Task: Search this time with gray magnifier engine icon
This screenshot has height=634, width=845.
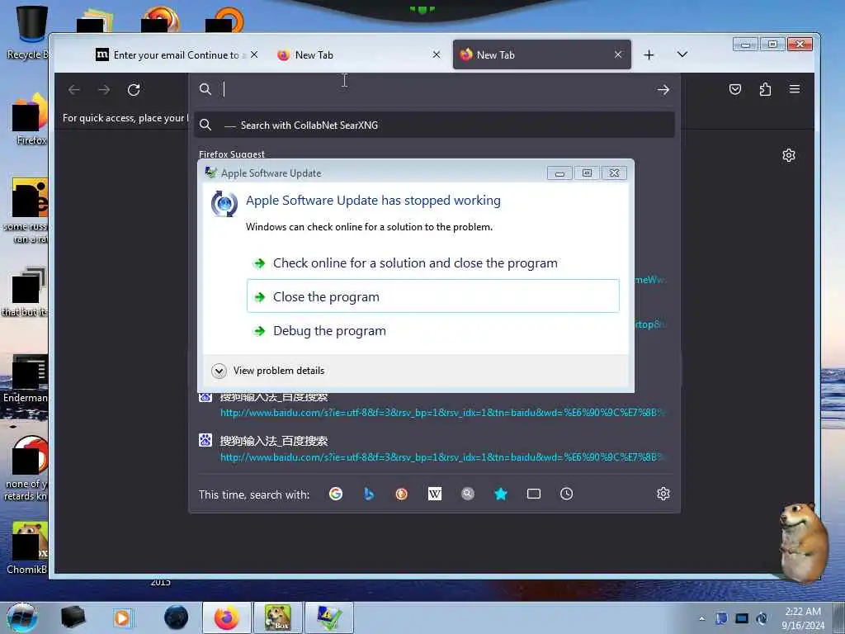Action: 468,494
